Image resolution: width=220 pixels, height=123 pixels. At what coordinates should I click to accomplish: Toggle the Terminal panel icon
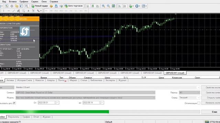22,6
